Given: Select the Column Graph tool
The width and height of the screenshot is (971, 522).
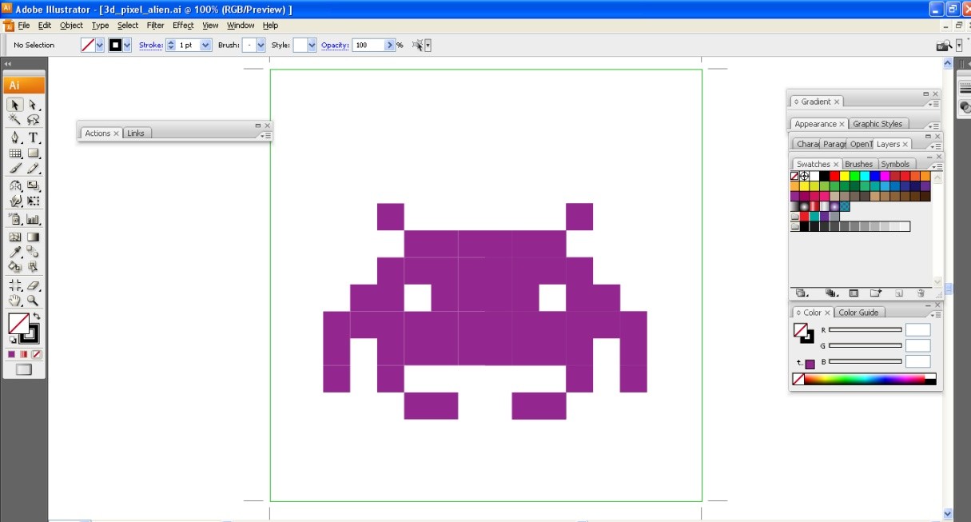Looking at the screenshot, I should click(x=34, y=219).
